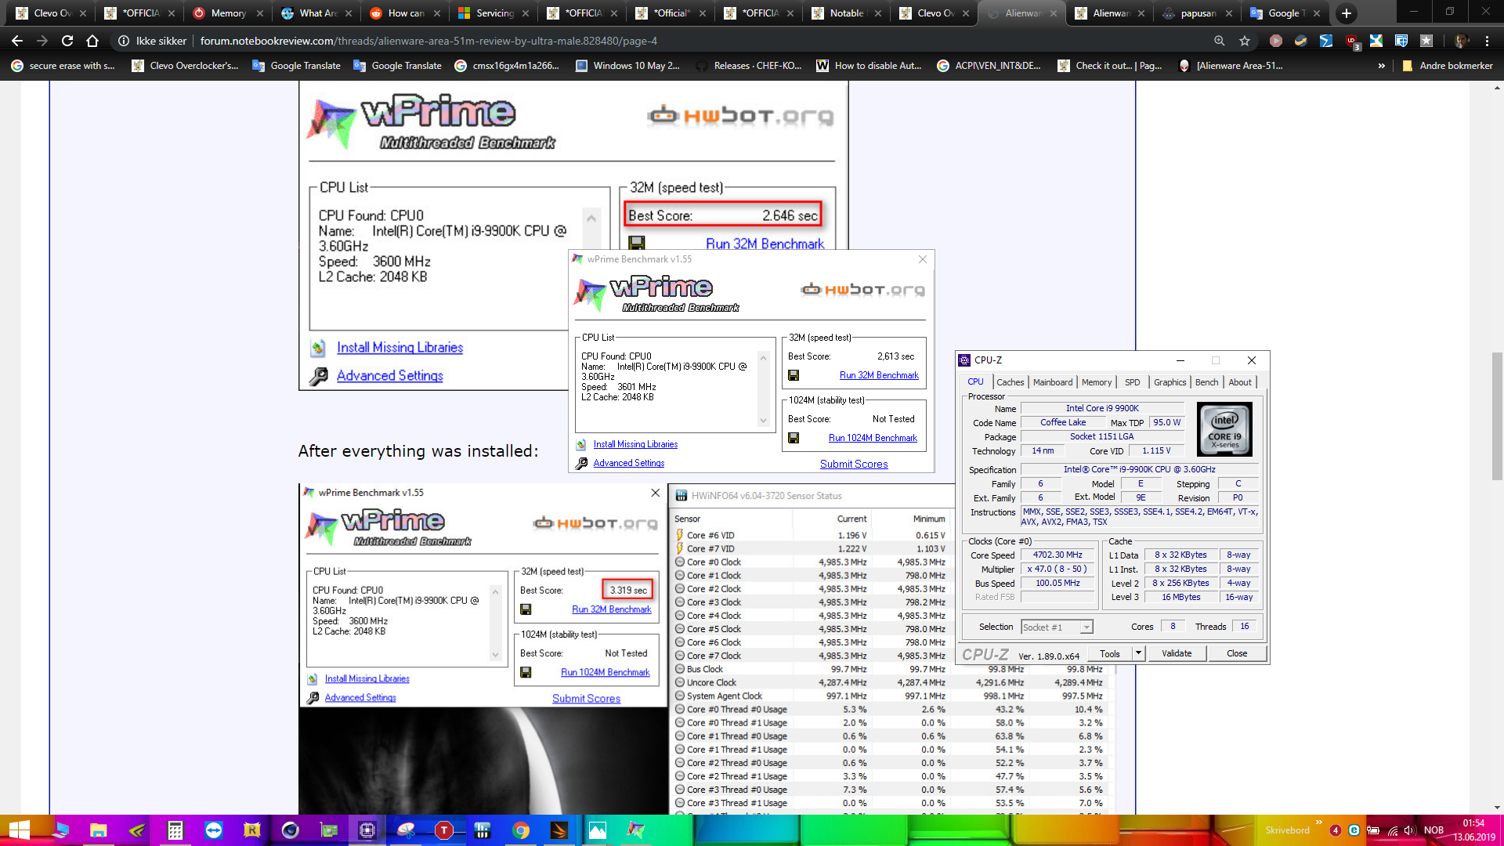Reload the current forum page
This screenshot has width=1504, height=846.
pyautogui.click(x=67, y=41)
